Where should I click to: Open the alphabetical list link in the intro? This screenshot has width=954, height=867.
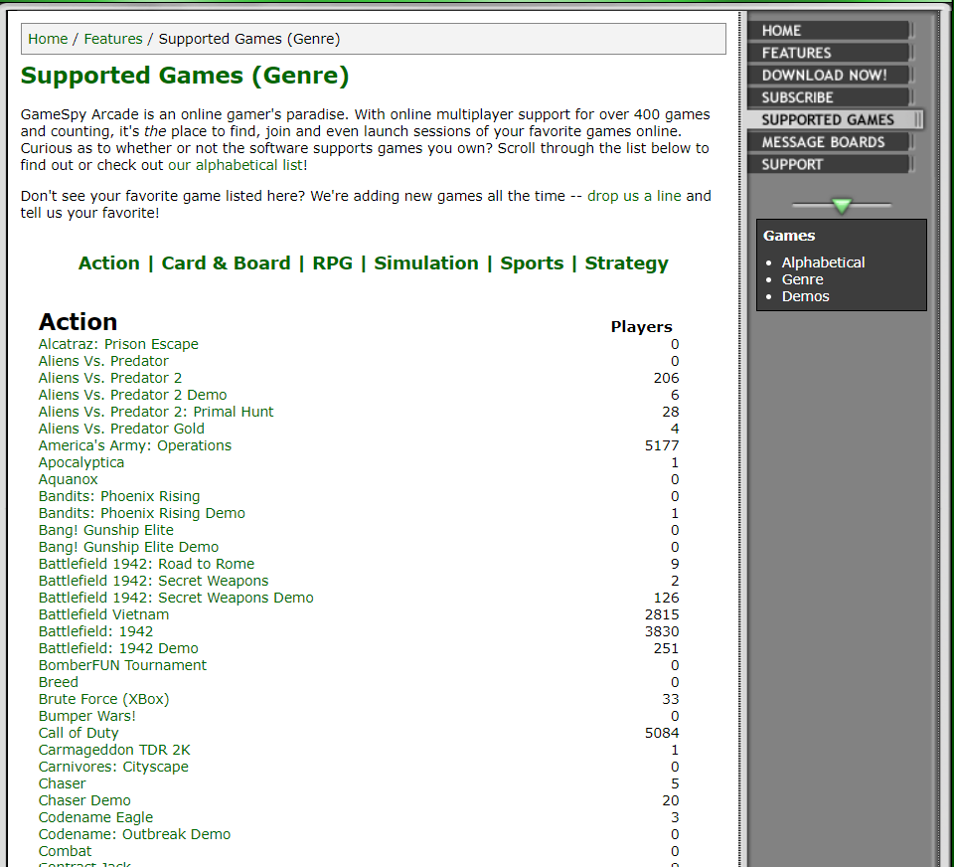pyautogui.click(x=236, y=165)
